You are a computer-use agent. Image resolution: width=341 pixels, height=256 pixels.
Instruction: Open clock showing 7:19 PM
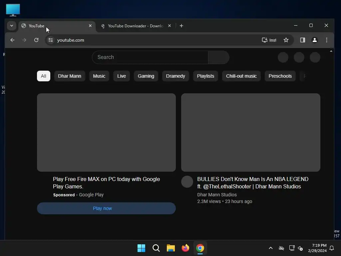point(317,248)
